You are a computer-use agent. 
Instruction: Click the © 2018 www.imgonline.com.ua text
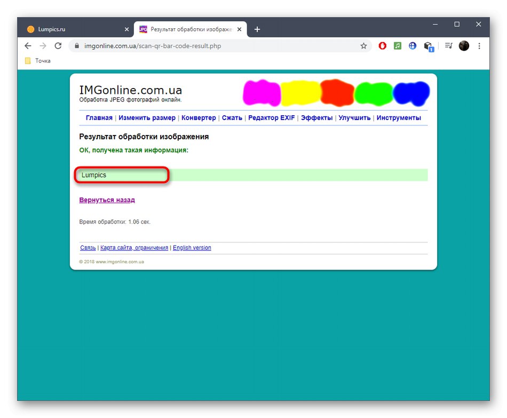pyautogui.click(x=112, y=262)
